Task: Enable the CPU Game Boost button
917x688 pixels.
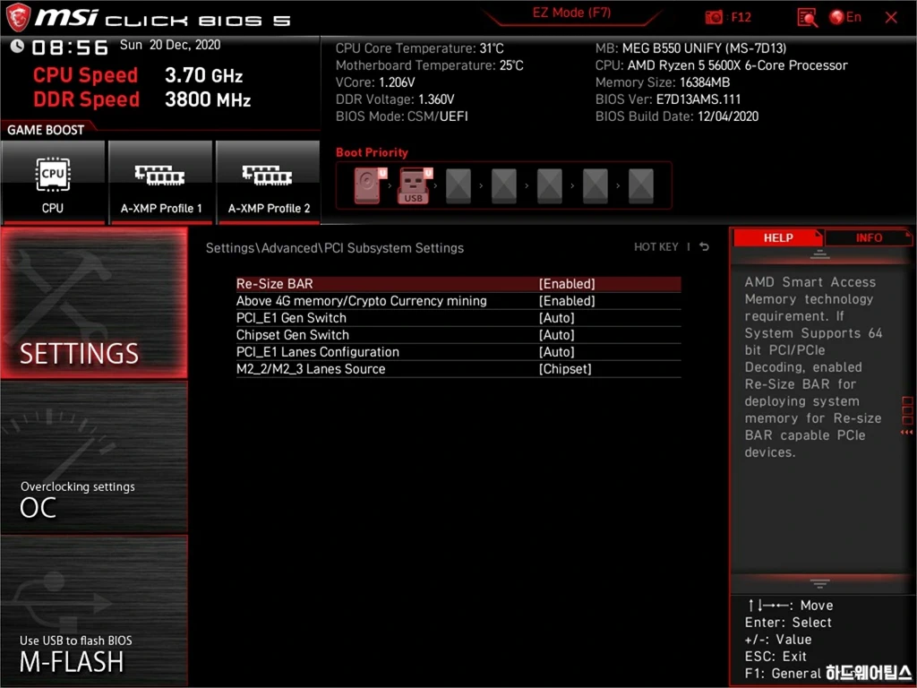Action: click(53, 182)
